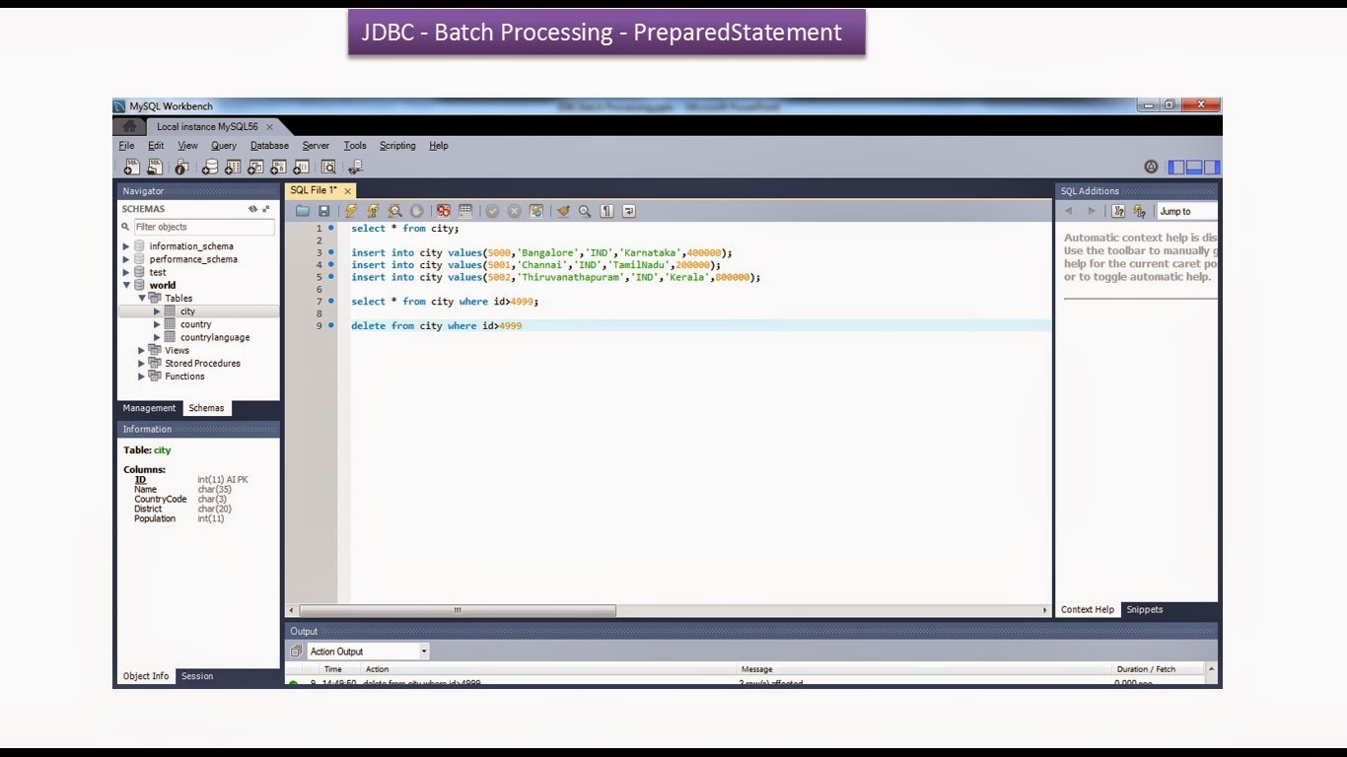Image resolution: width=1347 pixels, height=757 pixels.
Task: Select the country table
Action: 195,324
